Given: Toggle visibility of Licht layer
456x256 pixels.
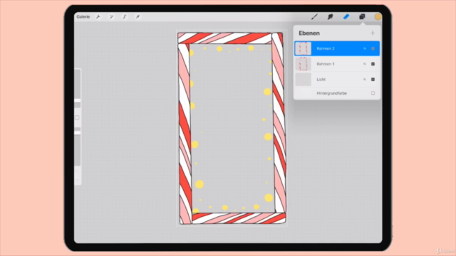Looking at the screenshot, I should coord(373,79).
